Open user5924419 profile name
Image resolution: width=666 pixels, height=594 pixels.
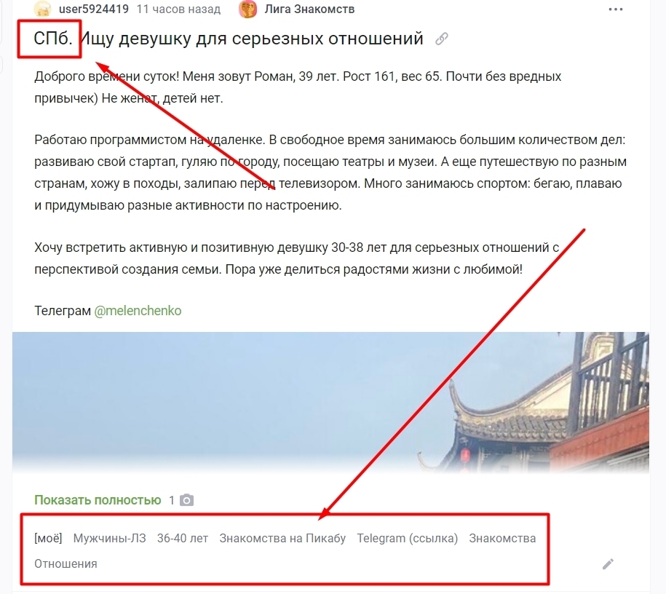(x=93, y=9)
